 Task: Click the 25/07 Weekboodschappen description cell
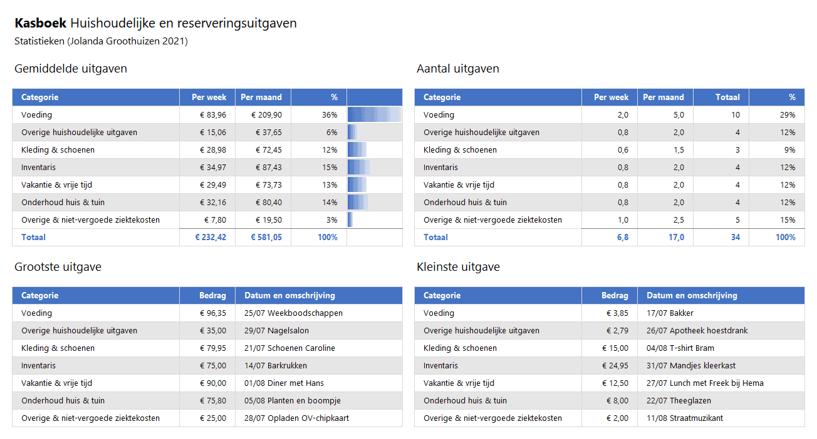click(293, 313)
